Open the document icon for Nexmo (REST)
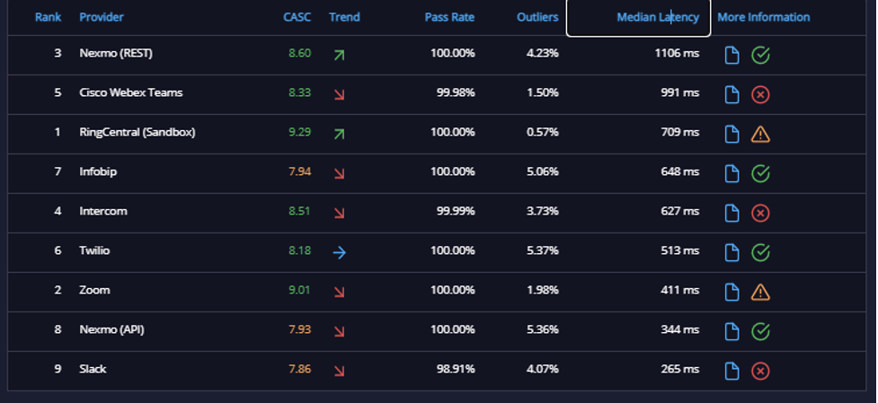This screenshot has height=403, width=878. tap(732, 56)
